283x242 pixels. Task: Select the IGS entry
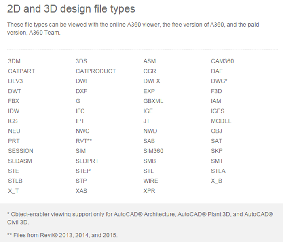point(13,121)
